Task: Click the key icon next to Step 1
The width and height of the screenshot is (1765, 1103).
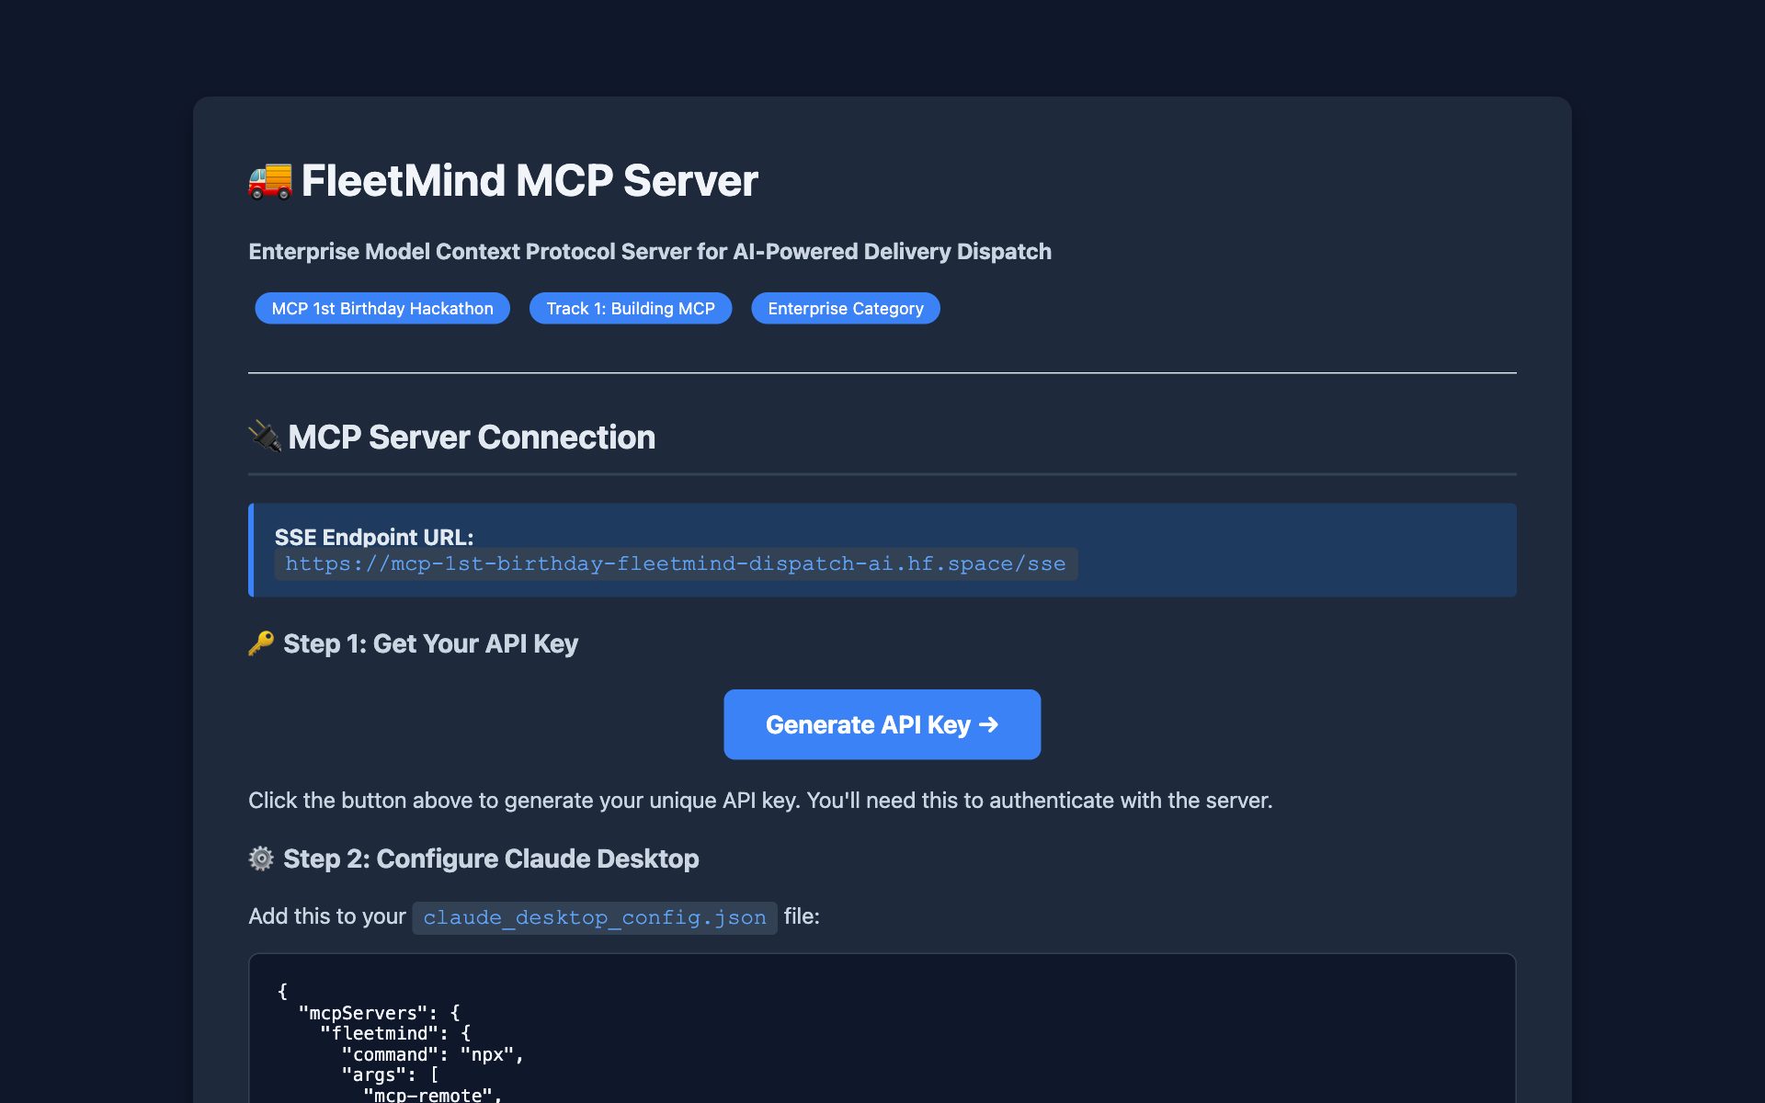Action: pyautogui.click(x=261, y=643)
